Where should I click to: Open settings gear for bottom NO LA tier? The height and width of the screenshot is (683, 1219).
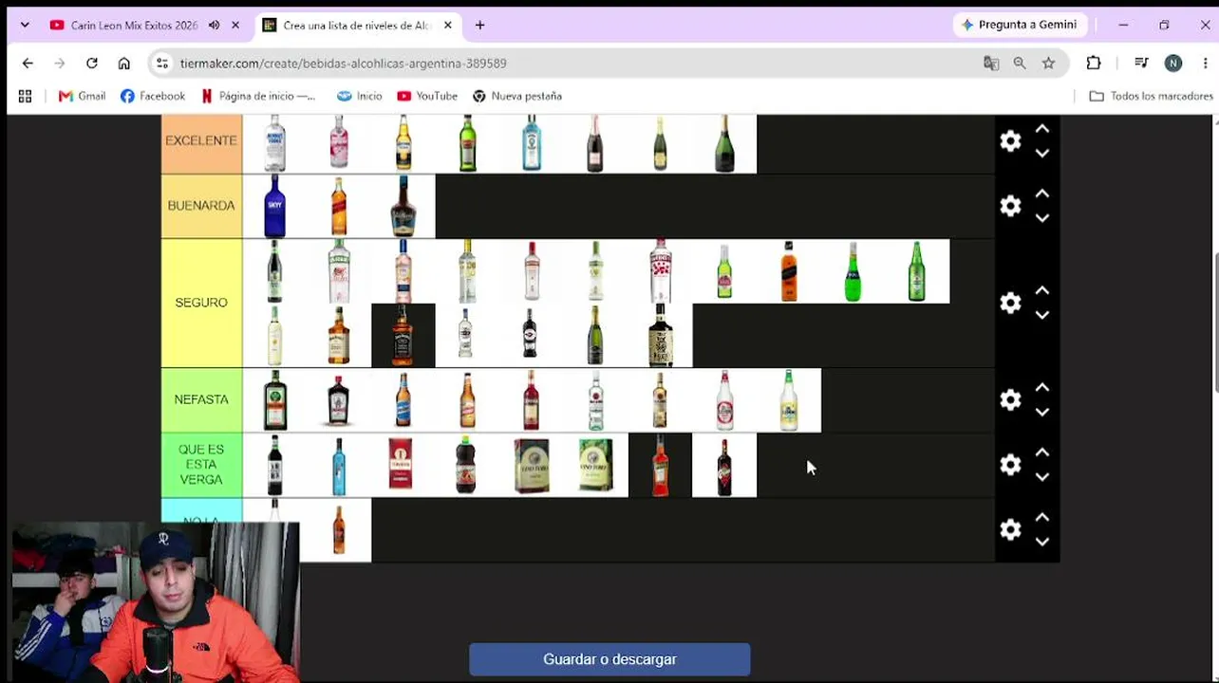1010,529
